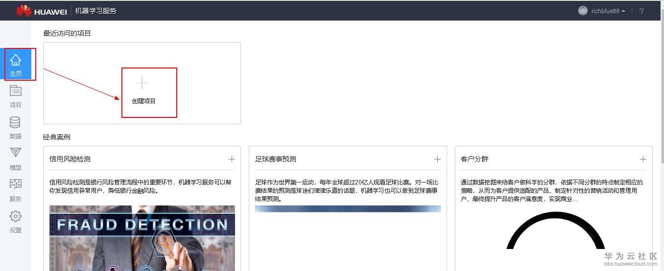Open the 足球赛事预测 card title

(276, 159)
